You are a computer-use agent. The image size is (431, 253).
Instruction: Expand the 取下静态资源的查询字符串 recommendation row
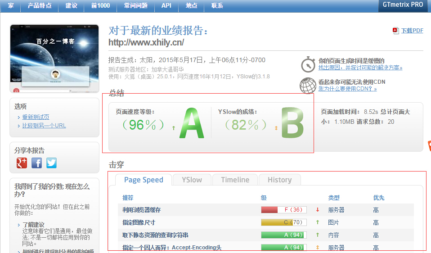tap(266, 235)
